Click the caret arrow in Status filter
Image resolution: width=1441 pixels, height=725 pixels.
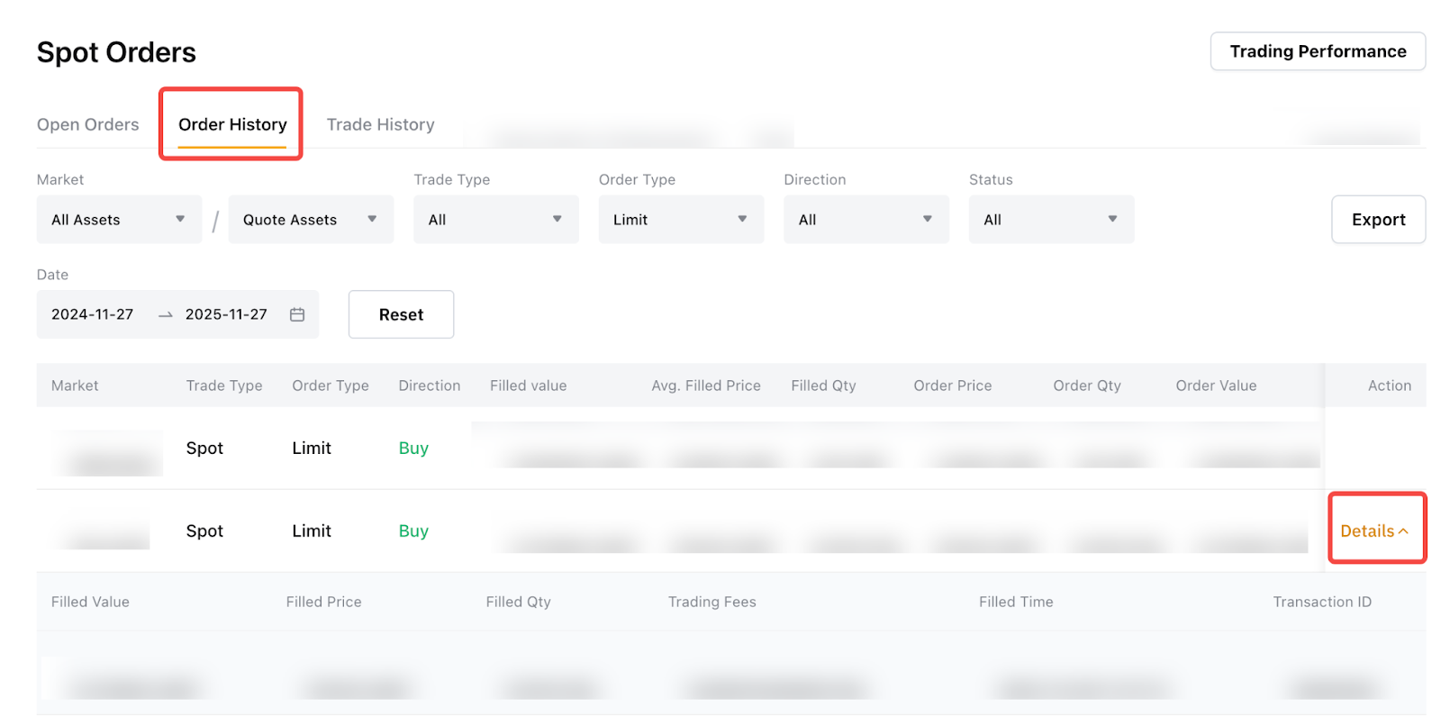tap(1112, 219)
